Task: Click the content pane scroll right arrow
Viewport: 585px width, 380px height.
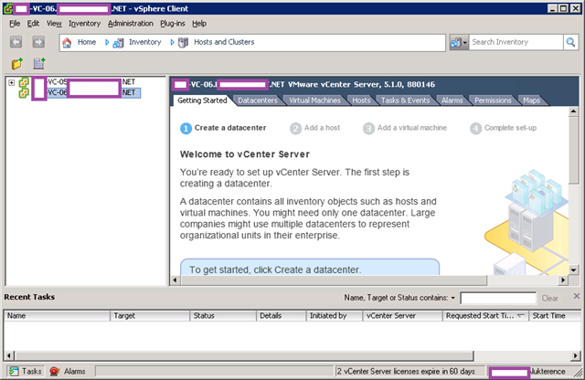Action: [x=563, y=280]
